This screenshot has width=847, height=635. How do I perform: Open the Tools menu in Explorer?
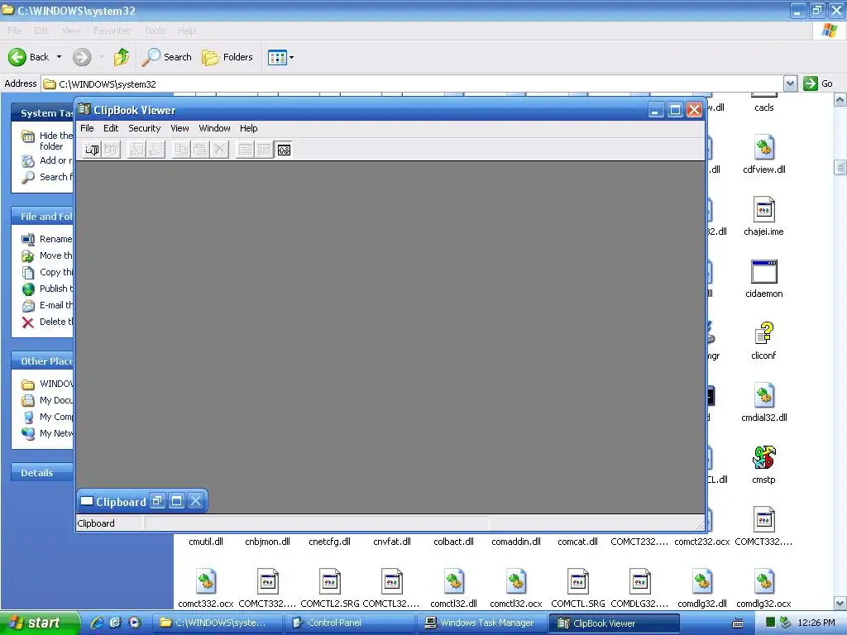(x=155, y=31)
